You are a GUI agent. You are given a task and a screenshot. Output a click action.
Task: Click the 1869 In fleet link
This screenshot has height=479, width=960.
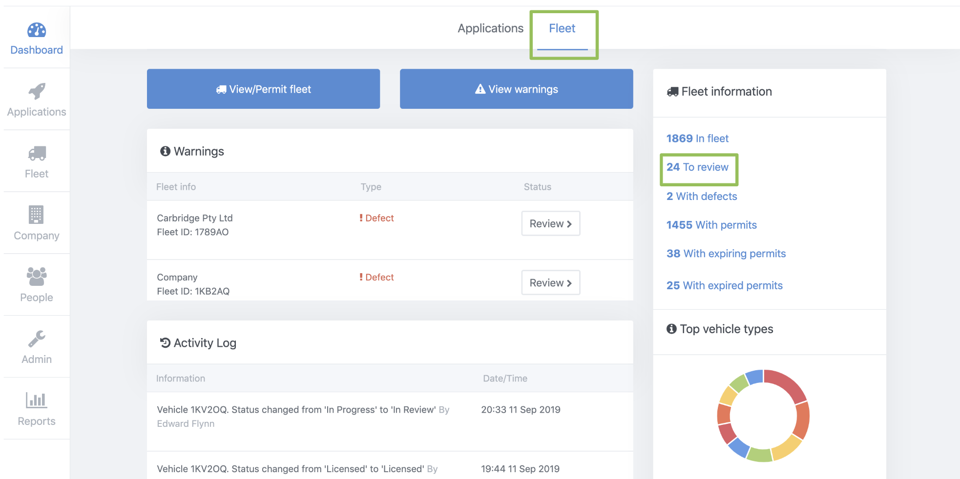tap(697, 139)
